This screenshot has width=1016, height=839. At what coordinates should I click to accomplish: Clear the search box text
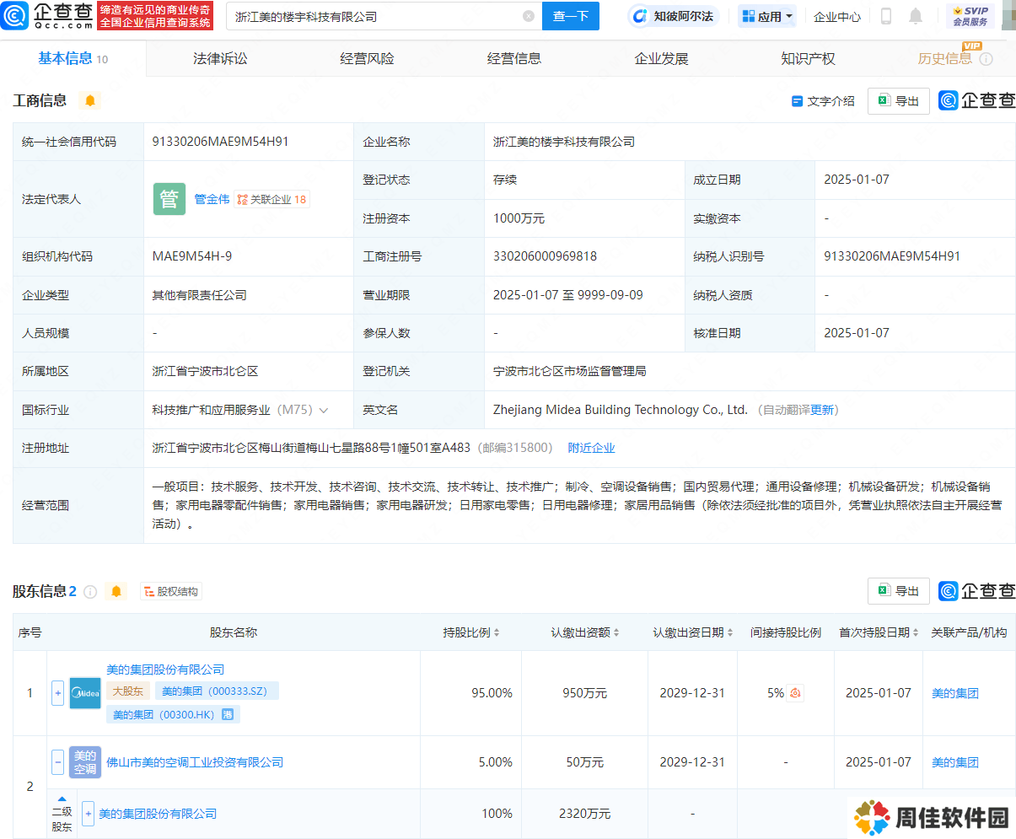pos(529,16)
